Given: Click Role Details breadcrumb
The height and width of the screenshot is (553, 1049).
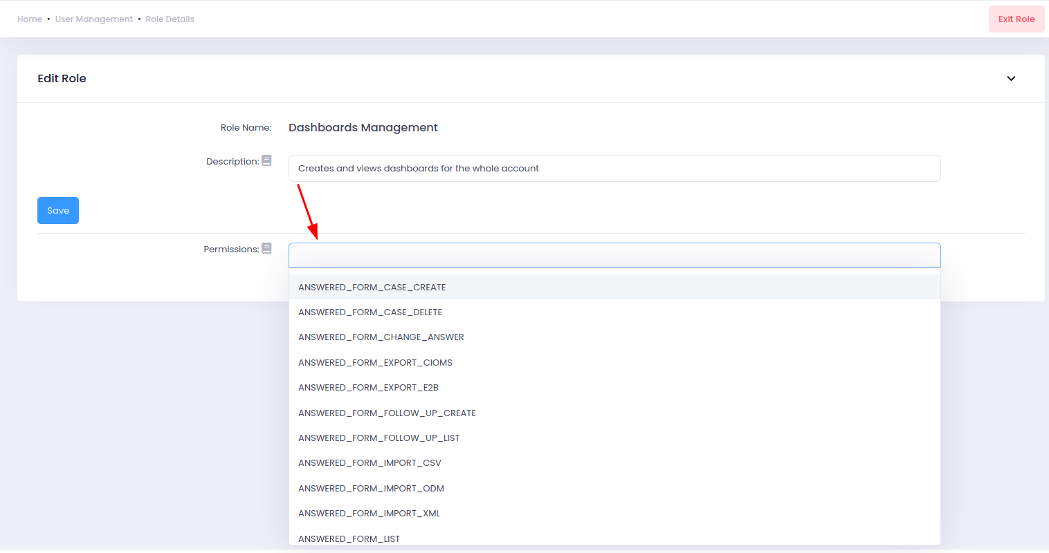Looking at the screenshot, I should click(x=170, y=19).
